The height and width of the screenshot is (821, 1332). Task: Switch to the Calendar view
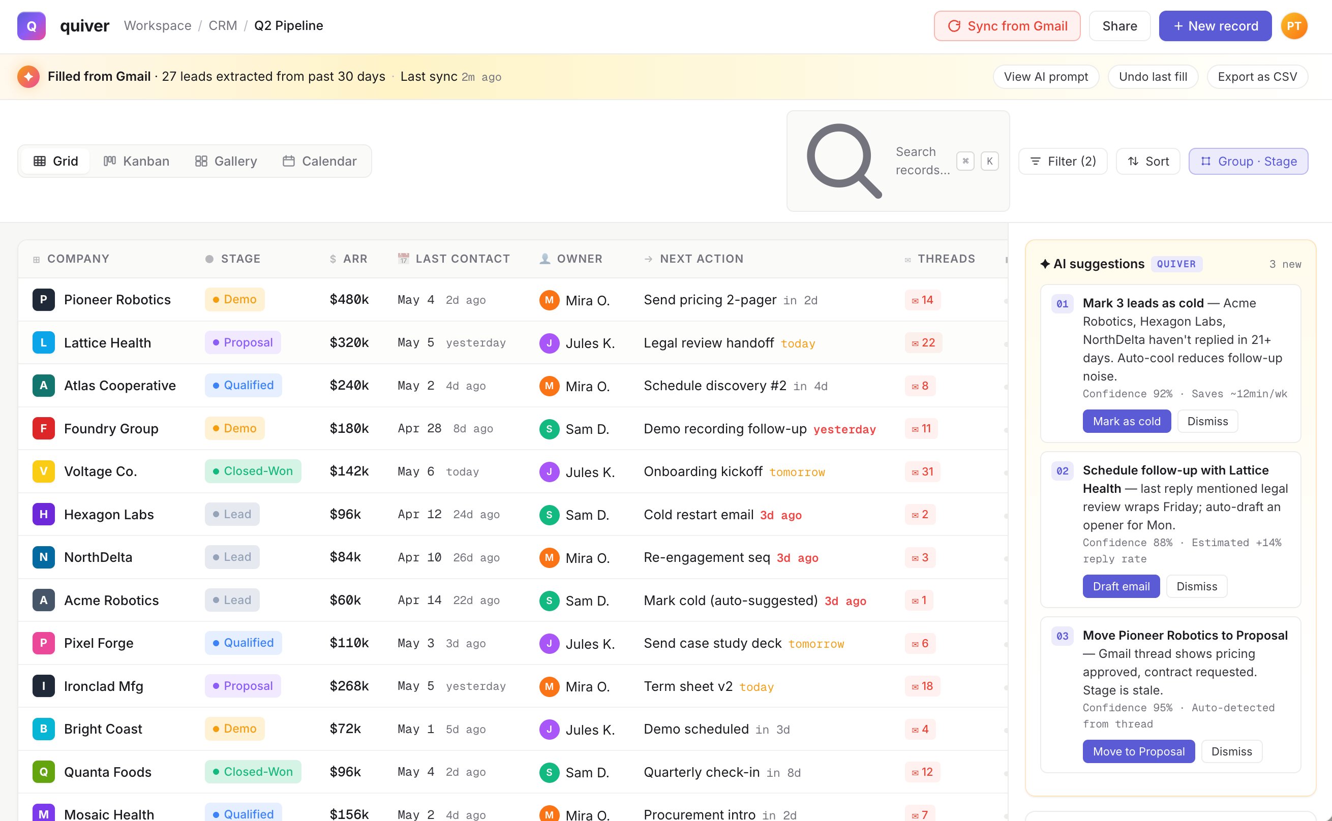[x=319, y=161]
